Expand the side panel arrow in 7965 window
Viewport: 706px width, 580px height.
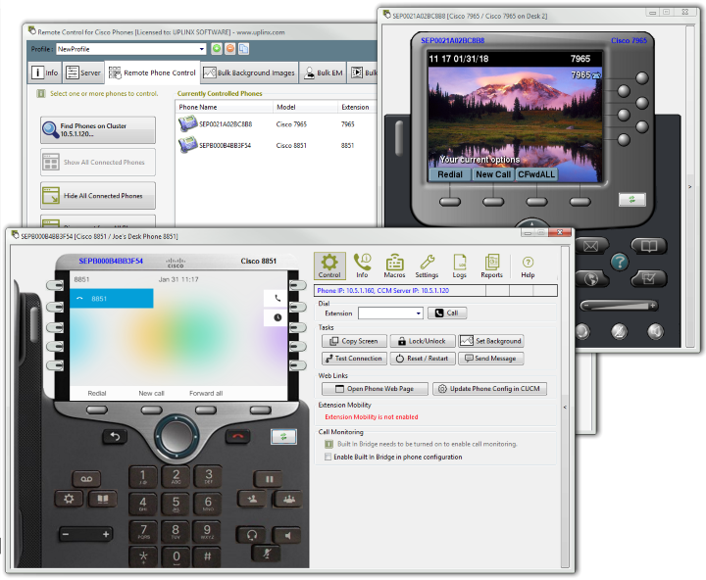(x=689, y=187)
